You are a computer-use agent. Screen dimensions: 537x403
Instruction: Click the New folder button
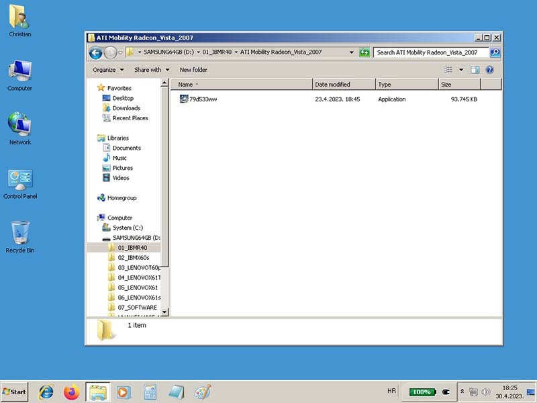pos(193,70)
